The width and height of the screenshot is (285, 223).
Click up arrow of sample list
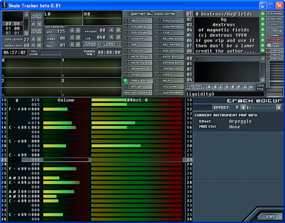[x=263, y=59]
